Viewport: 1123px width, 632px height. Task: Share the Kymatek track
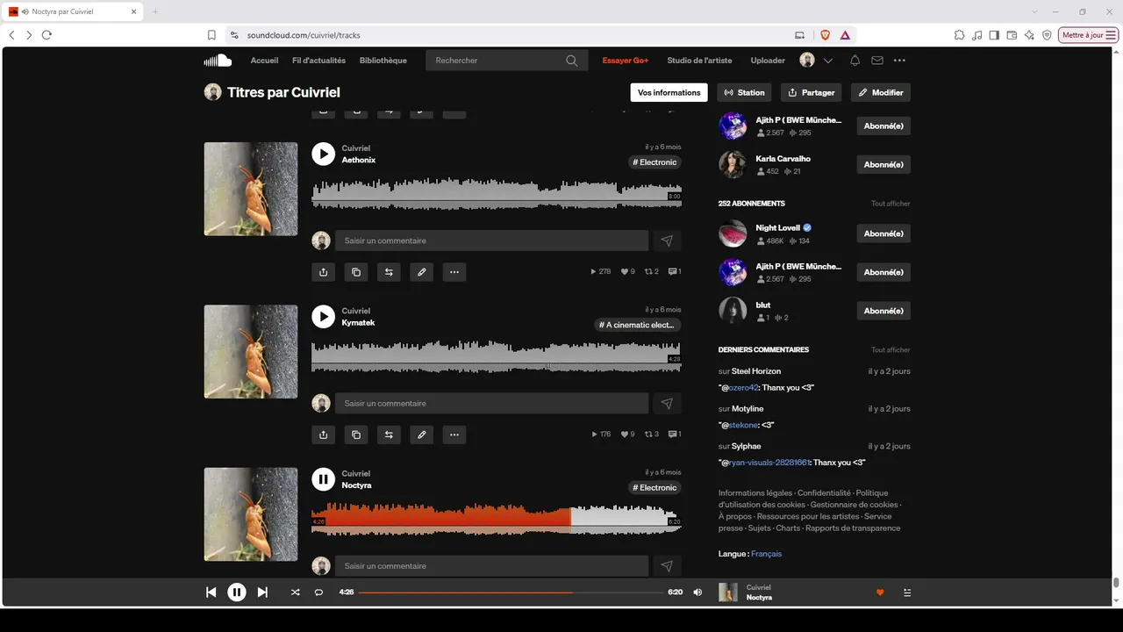pos(324,434)
